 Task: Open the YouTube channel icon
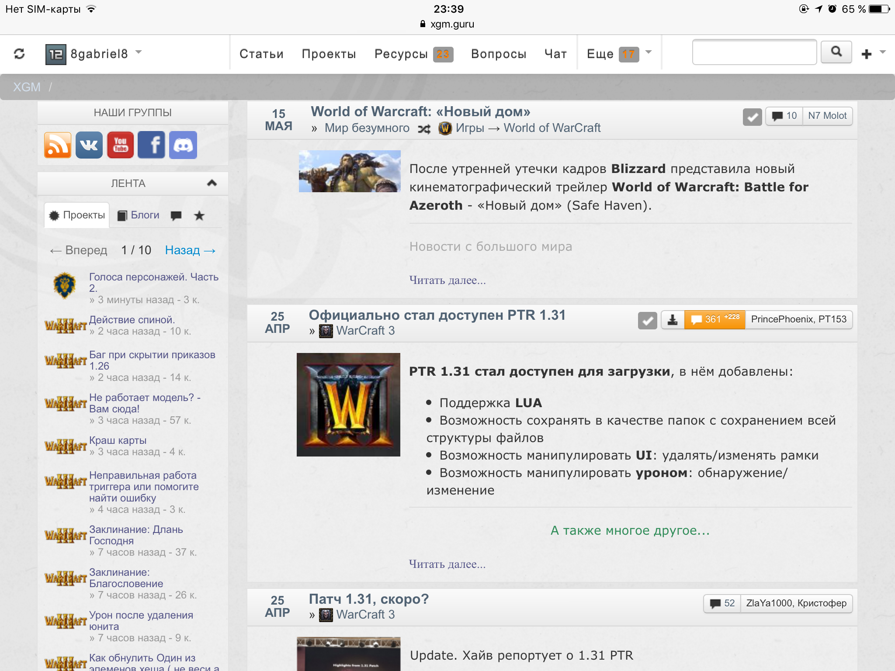pos(121,145)
